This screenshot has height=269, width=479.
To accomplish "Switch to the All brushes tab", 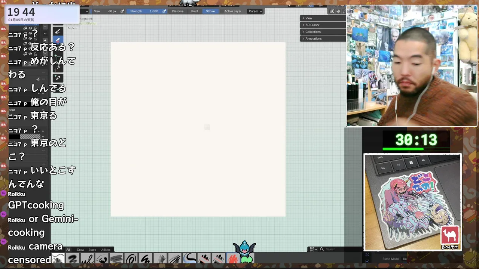I will (x=68, y=250).
